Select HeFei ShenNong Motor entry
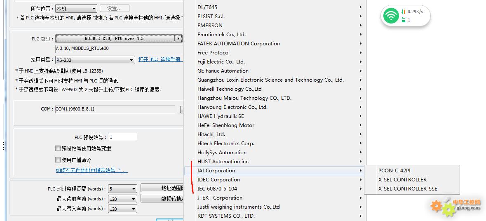486x221 pixels. [x=275, y=125]
